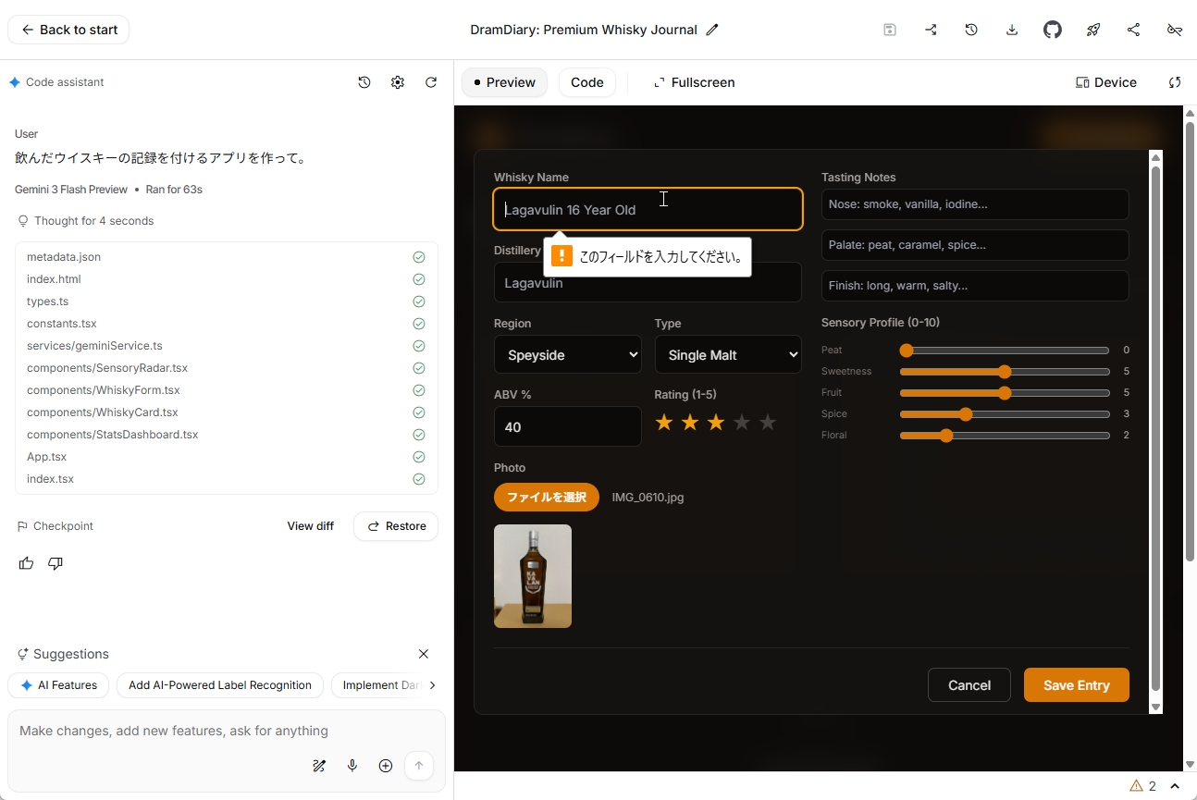Viewport: 1197px width, 800px height.
Task: Open Code assistant settings gear
Action: [398, 82]
